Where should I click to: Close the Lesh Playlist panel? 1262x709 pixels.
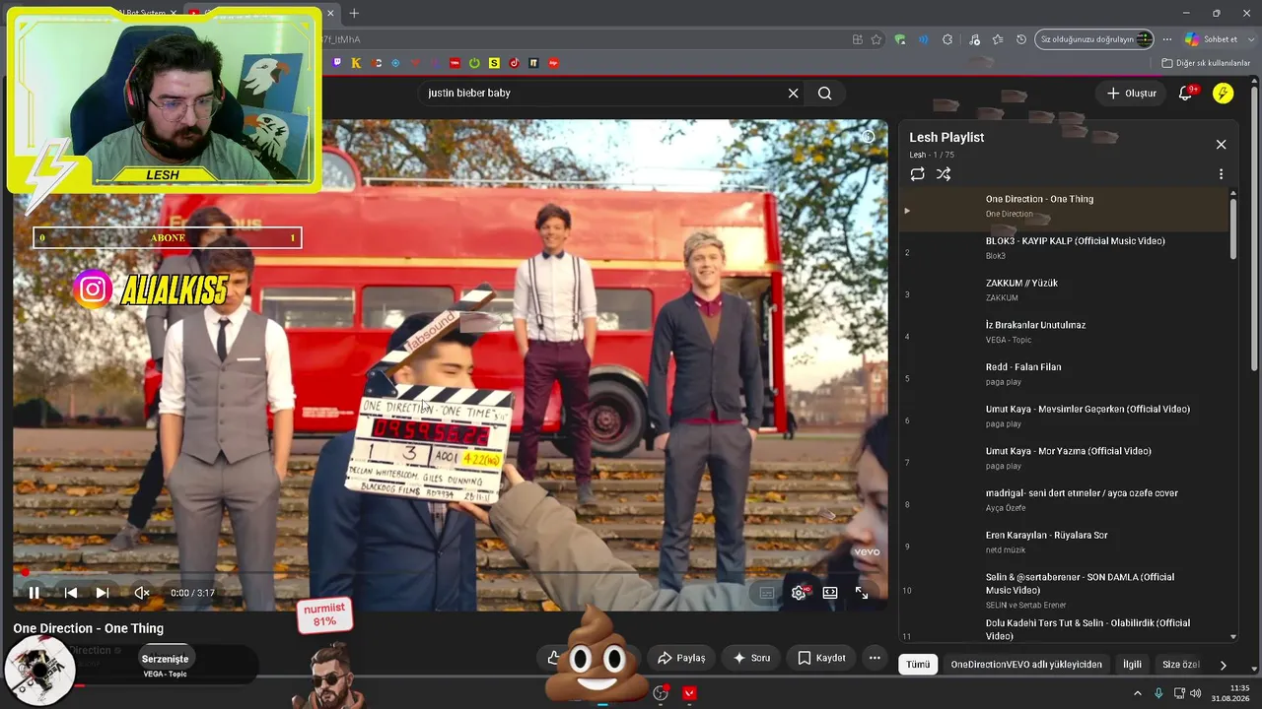click(1221, 145)
